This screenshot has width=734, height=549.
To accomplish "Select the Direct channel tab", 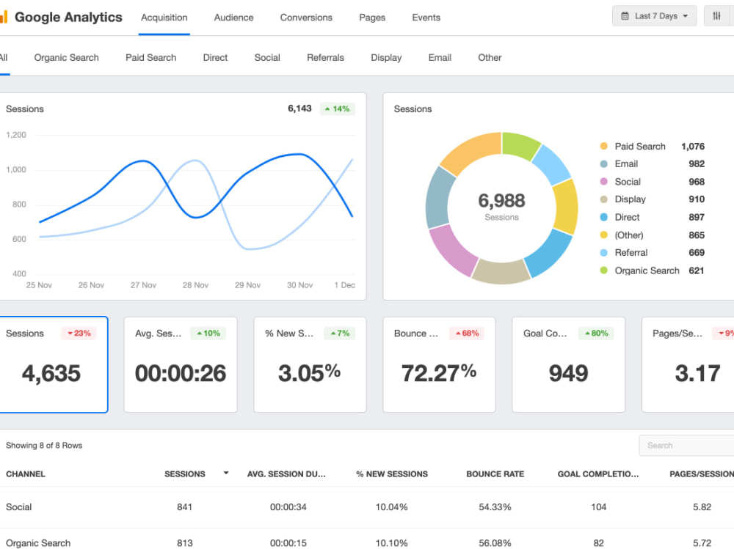I will pos(215,57).
